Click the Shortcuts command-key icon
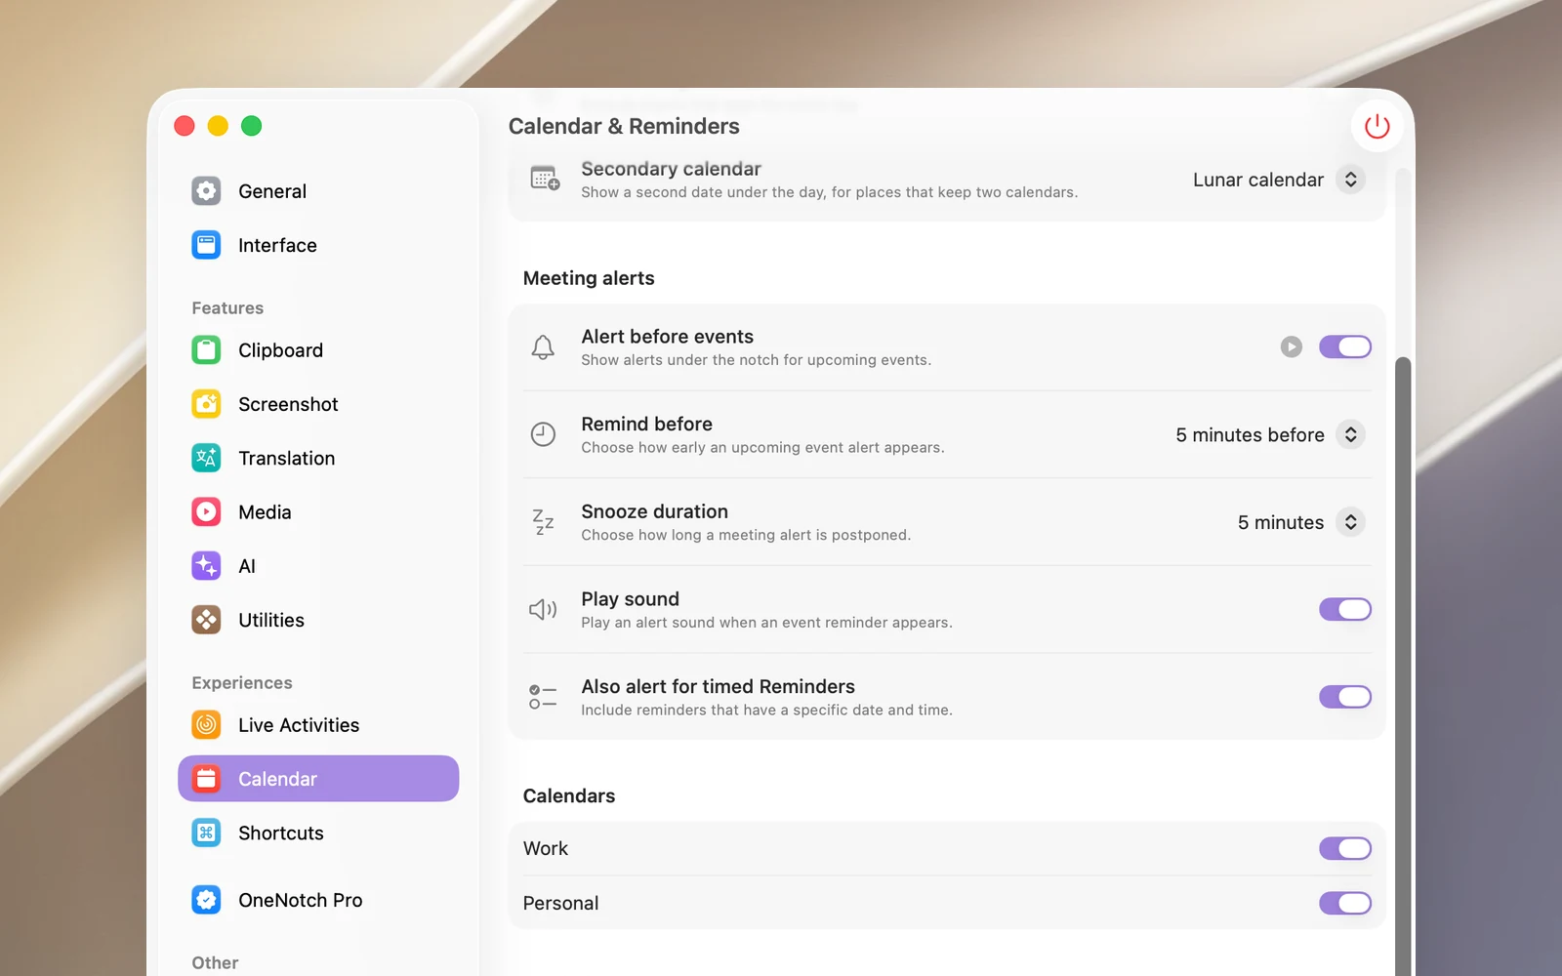The height and width of the screenshot is (976, 1562). pos(206,833)
